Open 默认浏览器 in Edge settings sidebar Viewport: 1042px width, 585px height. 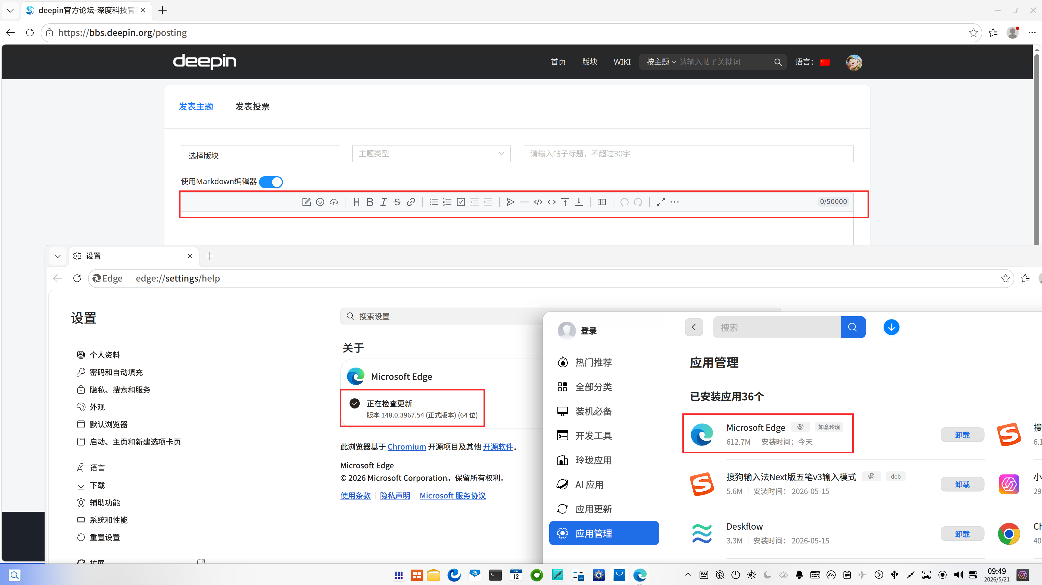click(x=108, y=424)
